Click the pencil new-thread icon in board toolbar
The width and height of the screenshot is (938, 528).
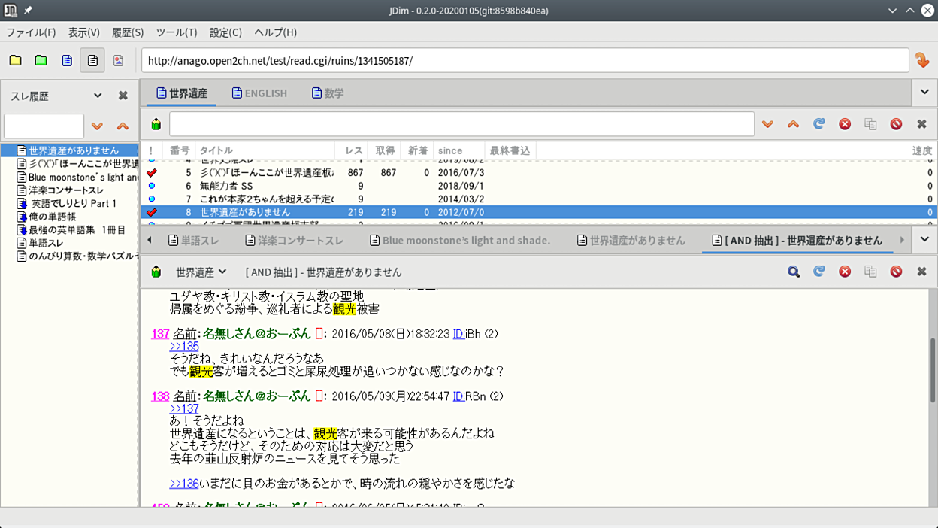click(156, 124)
